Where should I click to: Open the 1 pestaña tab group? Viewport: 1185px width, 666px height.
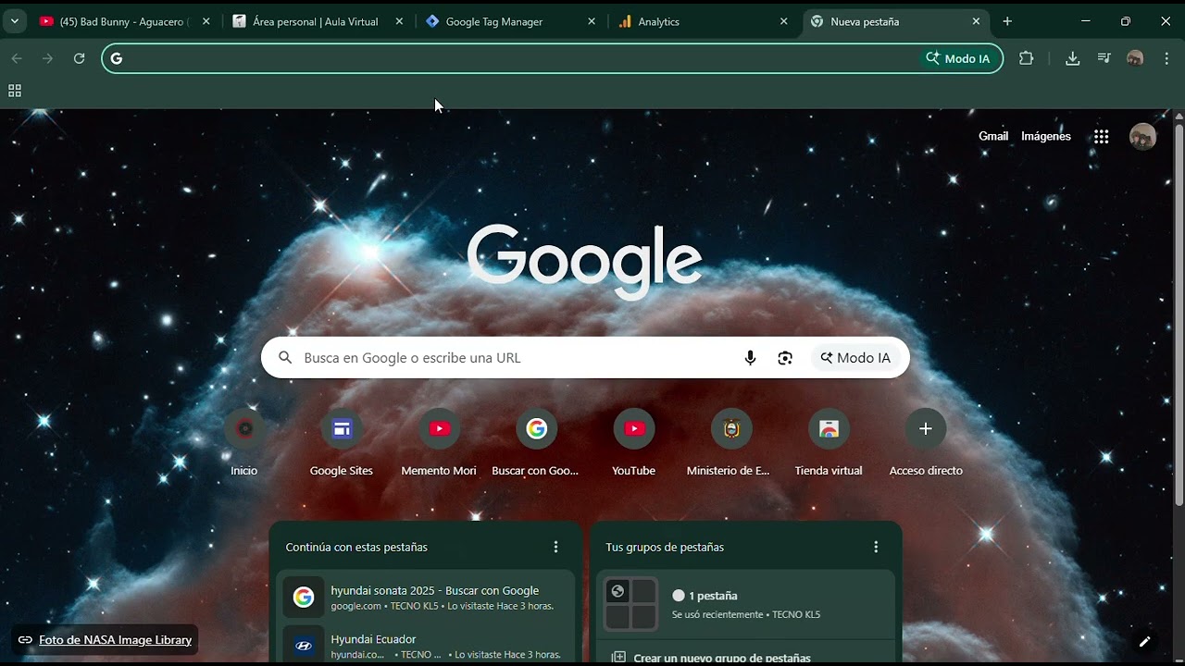(x=745, y=604)
